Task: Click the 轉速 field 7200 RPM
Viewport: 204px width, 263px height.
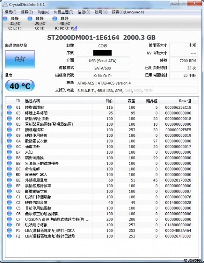Action: click(x=184, y=61)
